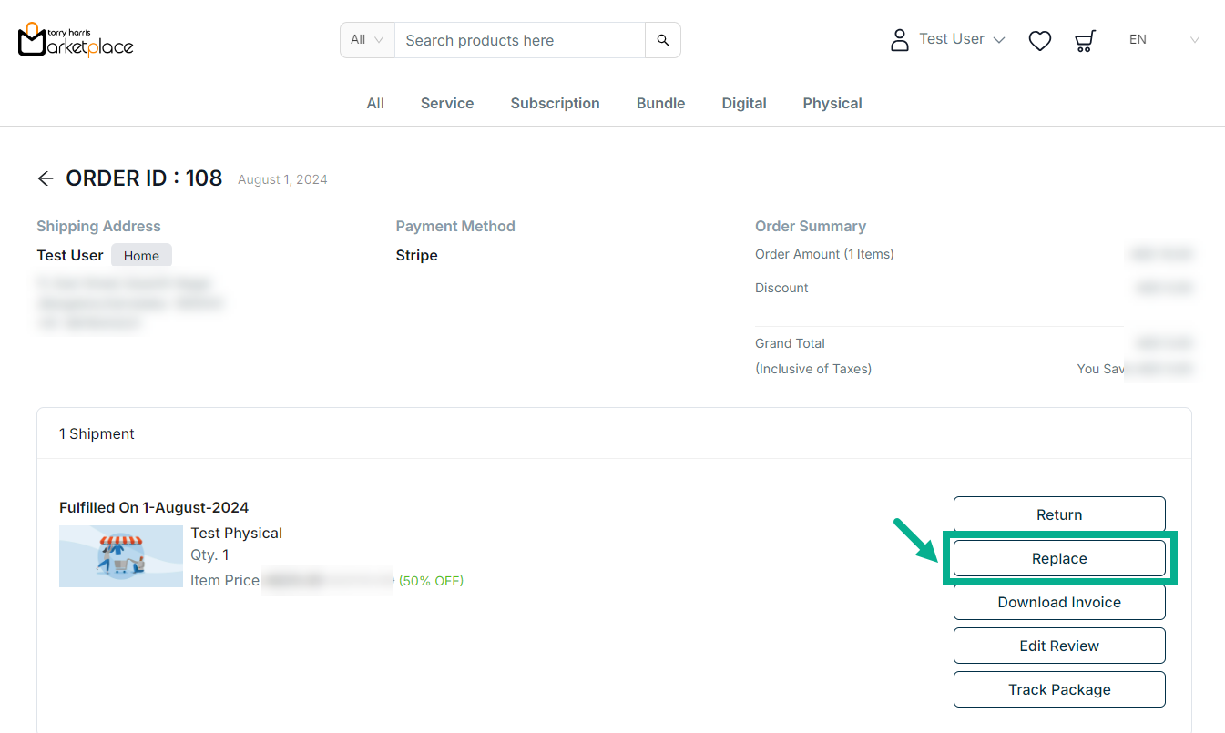The height and width of the screenshot is (733, 1225).
Task: Switch to the Bundle category
Action: pyautogui.click(x=660, y=103)
